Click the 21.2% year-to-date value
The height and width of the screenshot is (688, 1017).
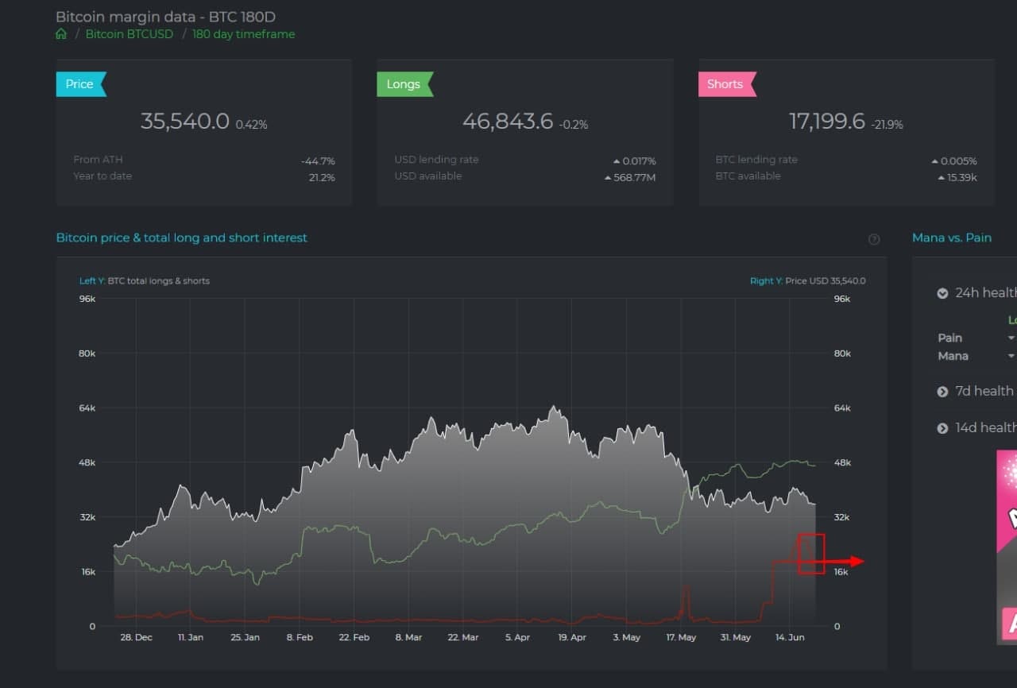coord(322,178)
